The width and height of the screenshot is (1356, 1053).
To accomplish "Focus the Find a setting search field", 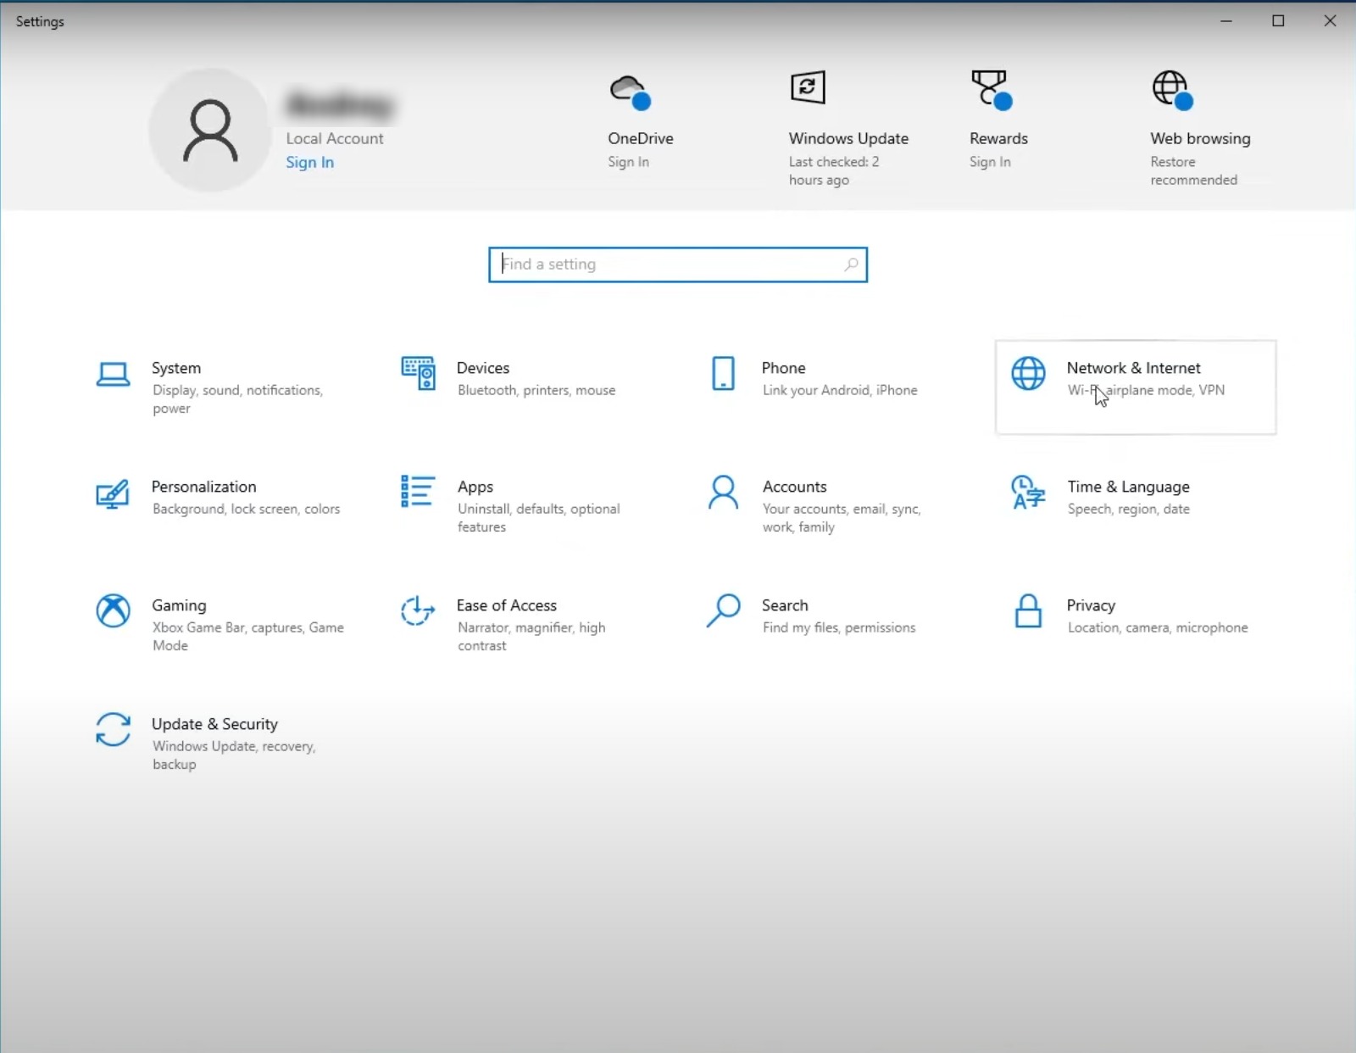I will (678, 265).
